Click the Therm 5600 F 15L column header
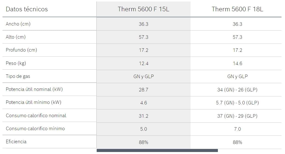 coord(144,9)
